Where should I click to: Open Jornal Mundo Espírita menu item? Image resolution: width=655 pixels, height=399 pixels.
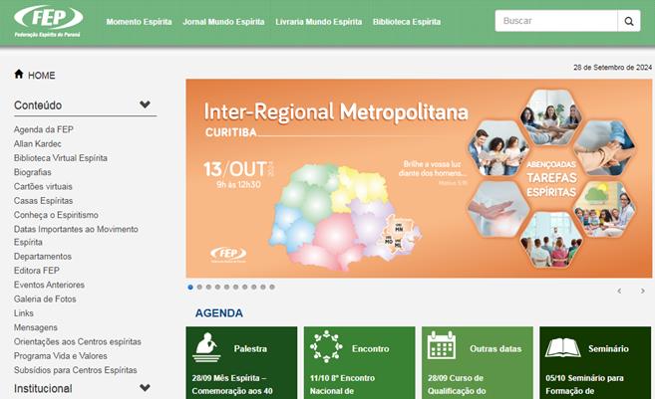(223, 22)
